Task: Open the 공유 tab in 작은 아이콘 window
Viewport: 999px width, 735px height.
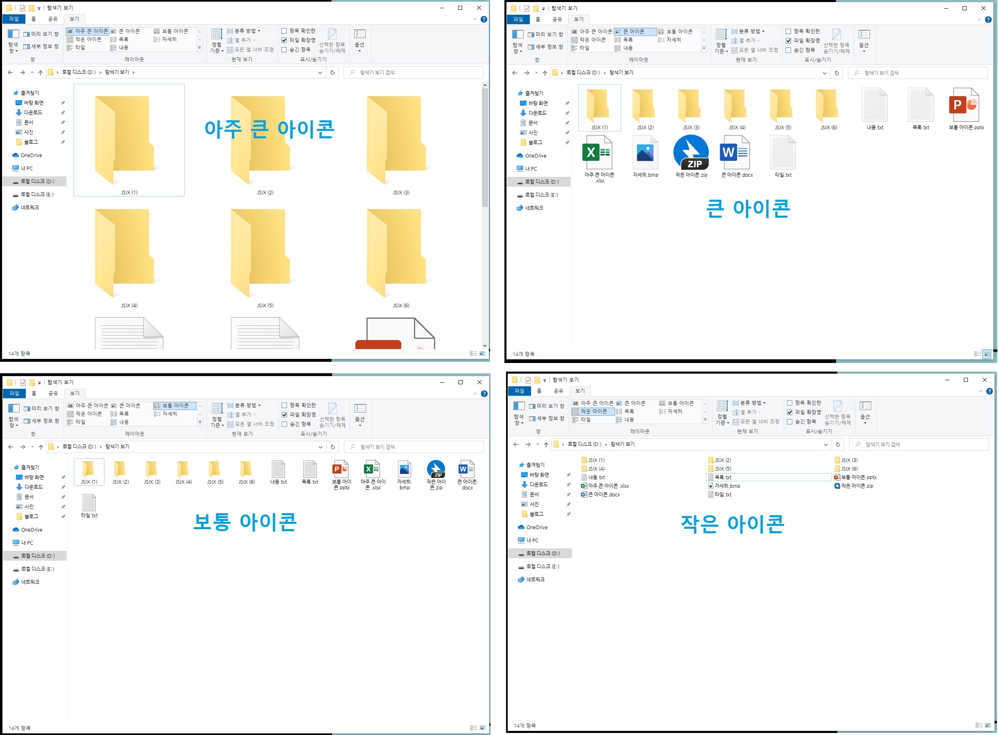Action: click(558, 391)
